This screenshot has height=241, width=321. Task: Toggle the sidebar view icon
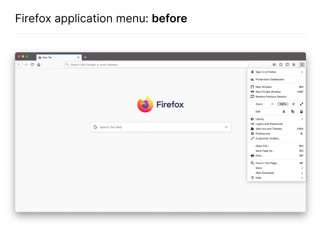287,65
